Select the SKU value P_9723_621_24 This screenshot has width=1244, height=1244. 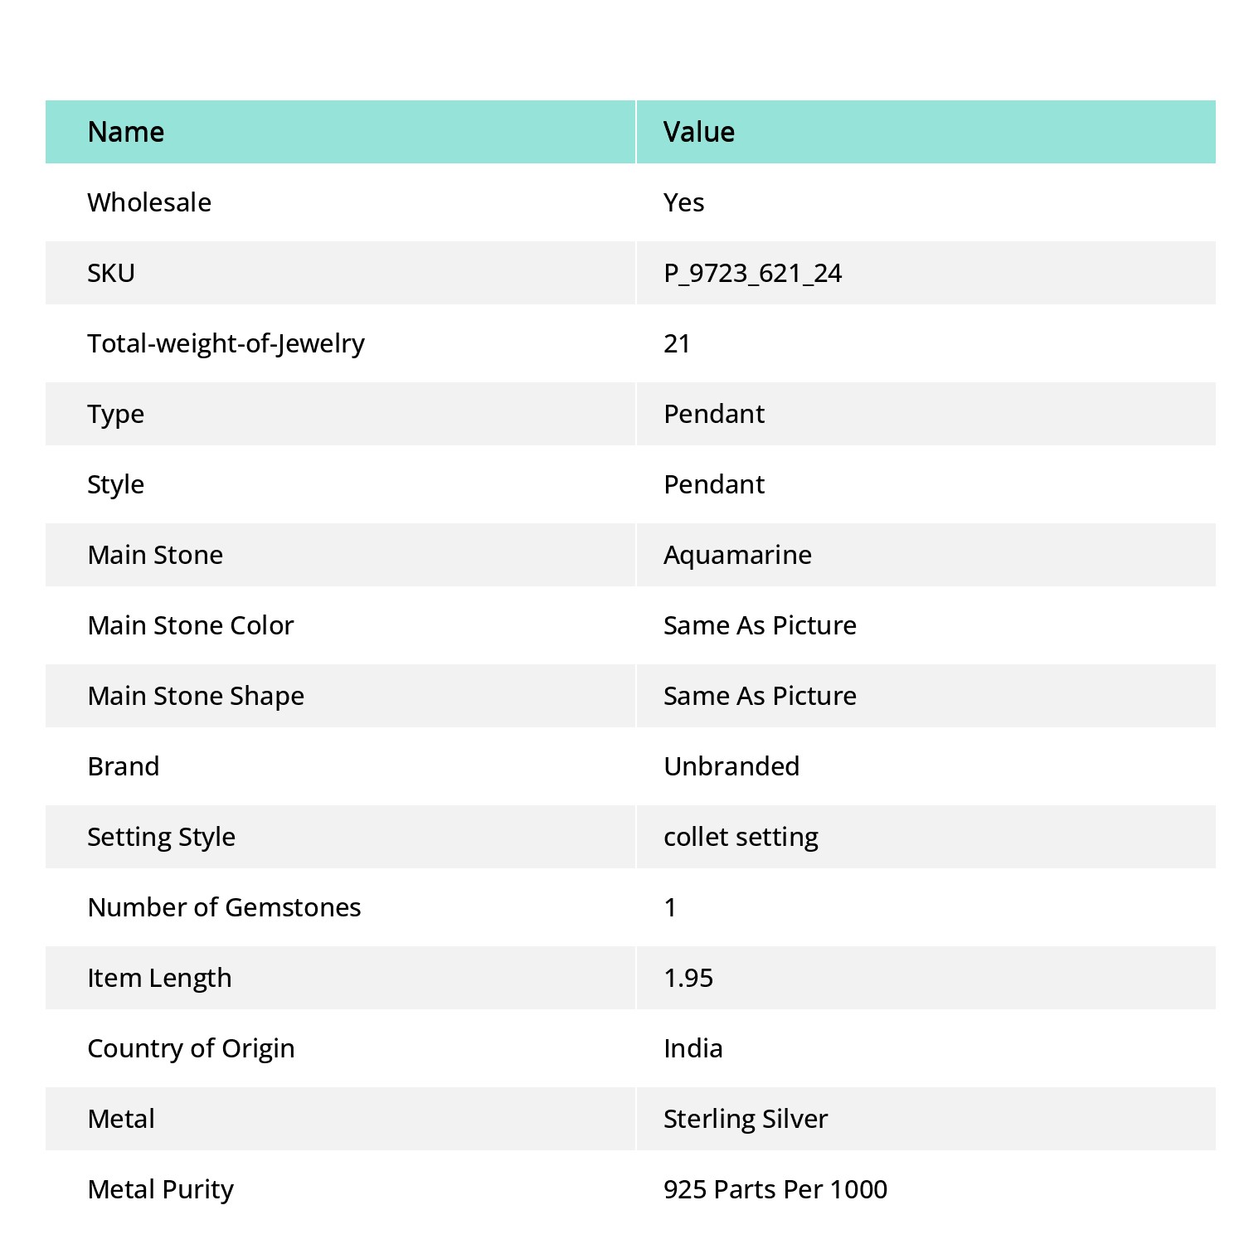click(752, 273)
